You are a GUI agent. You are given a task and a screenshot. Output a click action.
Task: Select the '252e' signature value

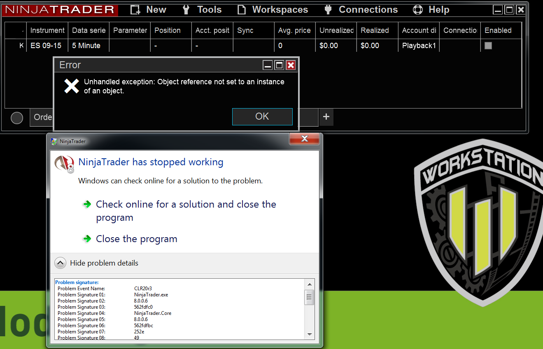140,332
